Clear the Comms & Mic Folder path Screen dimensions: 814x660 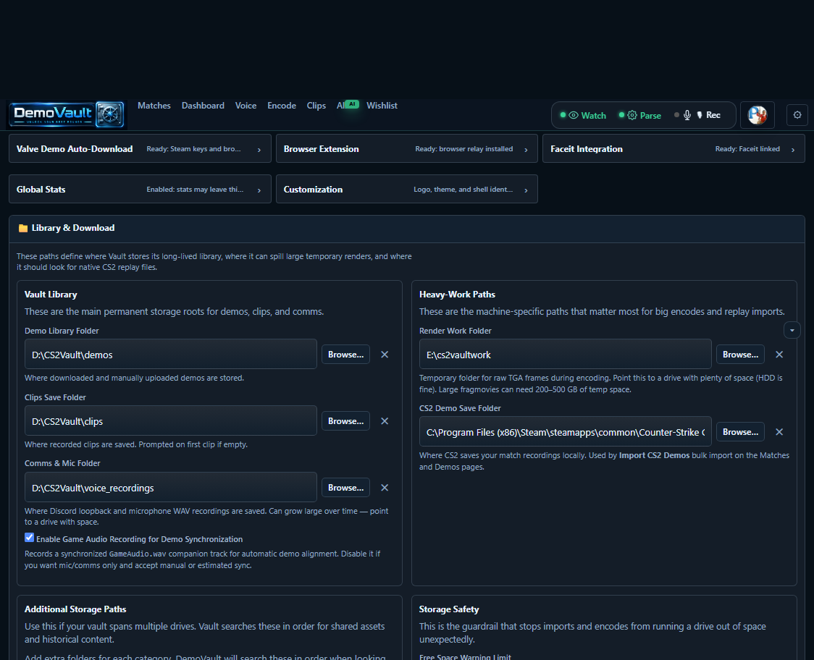[385, 487]
